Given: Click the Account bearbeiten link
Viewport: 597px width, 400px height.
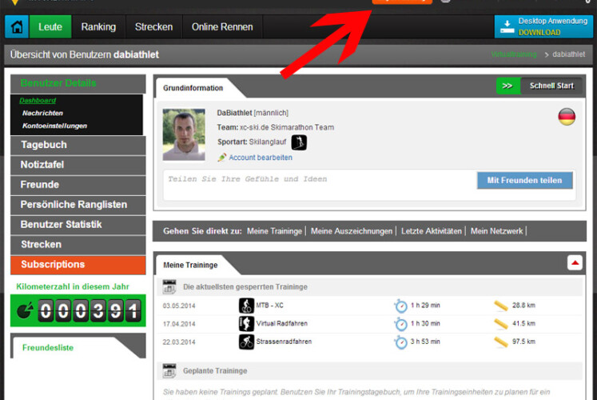Looking at the screenshot, I should pos(260,158).
